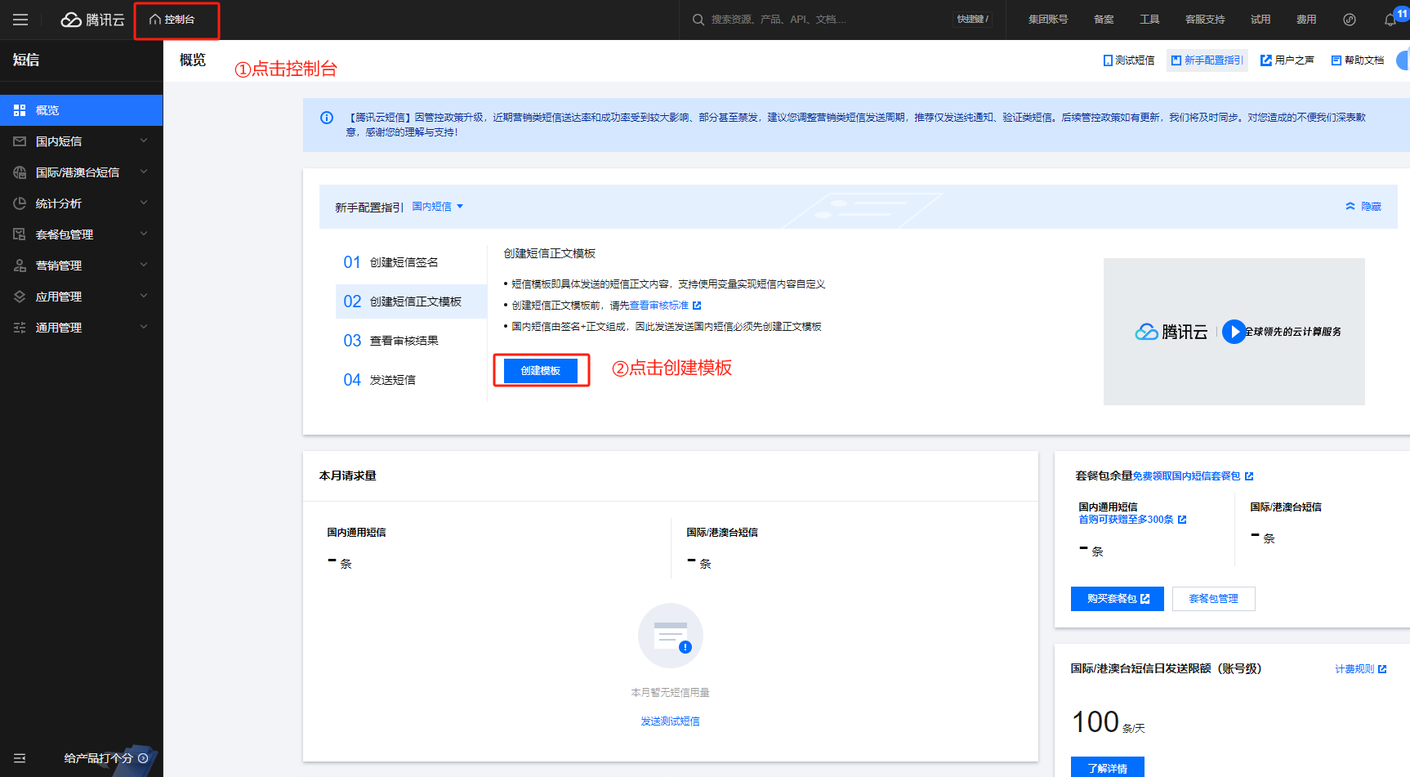
Task: Collapse the sidebar via bottom-left icon
Action: click(20, 758)
